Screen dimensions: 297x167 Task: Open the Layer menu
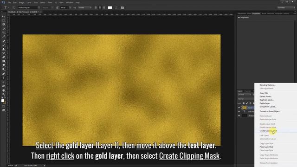(29, 3)
